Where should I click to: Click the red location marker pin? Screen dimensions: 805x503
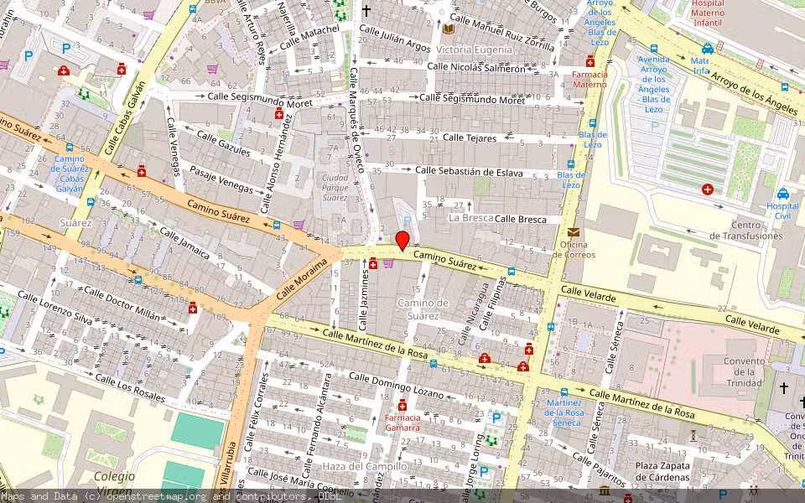pyautogui.click(x=402, y=241)
